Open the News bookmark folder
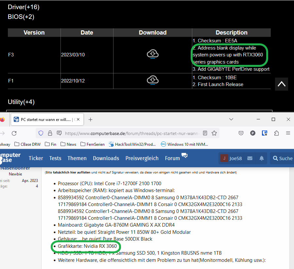Screen dimensions: 294x269 point(68,144)
